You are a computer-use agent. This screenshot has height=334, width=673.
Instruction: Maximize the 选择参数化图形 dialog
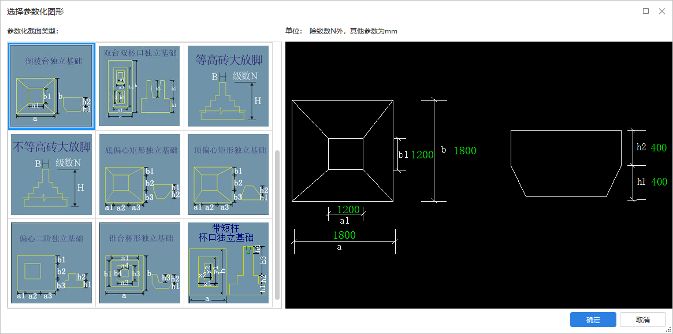pos(645,11)
